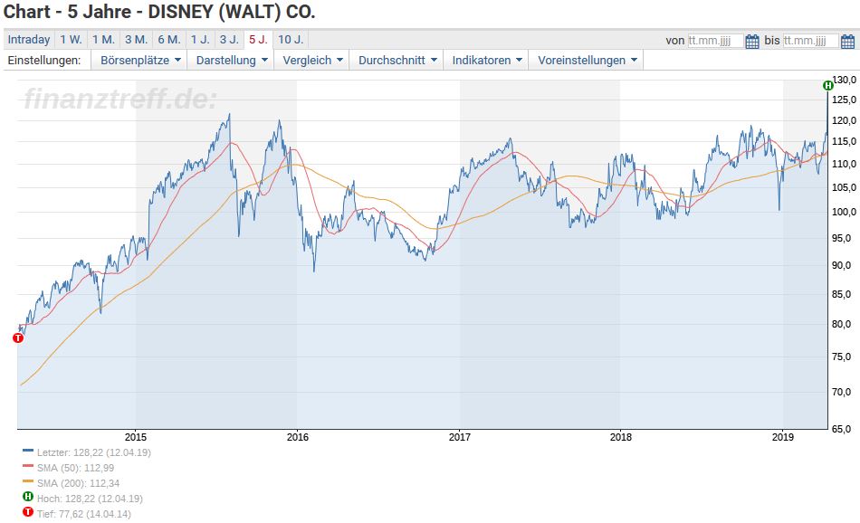Open the calendar picker for the bis date

click(x=847, y=41)
